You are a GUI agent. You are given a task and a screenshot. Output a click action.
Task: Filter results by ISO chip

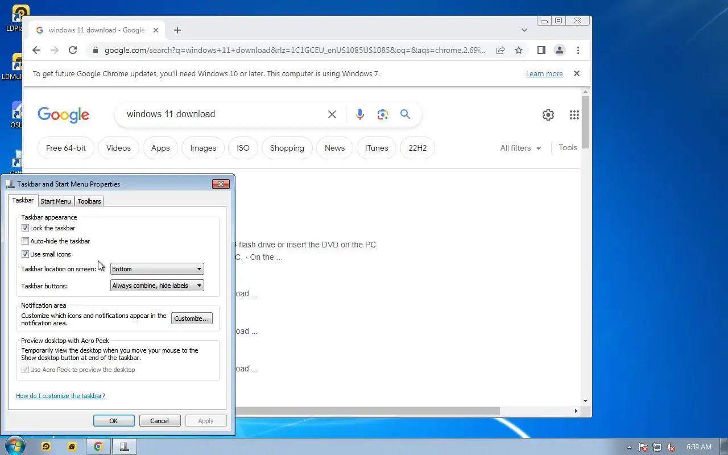click(x=243, y=148)
